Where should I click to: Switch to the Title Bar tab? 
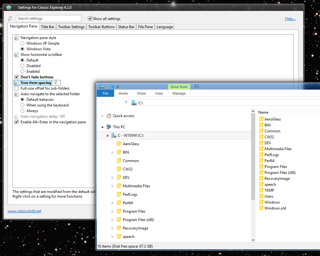point(47,27)
